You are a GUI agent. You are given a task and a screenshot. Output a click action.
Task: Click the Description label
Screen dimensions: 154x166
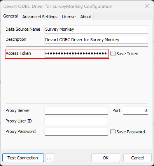point(16,39)
